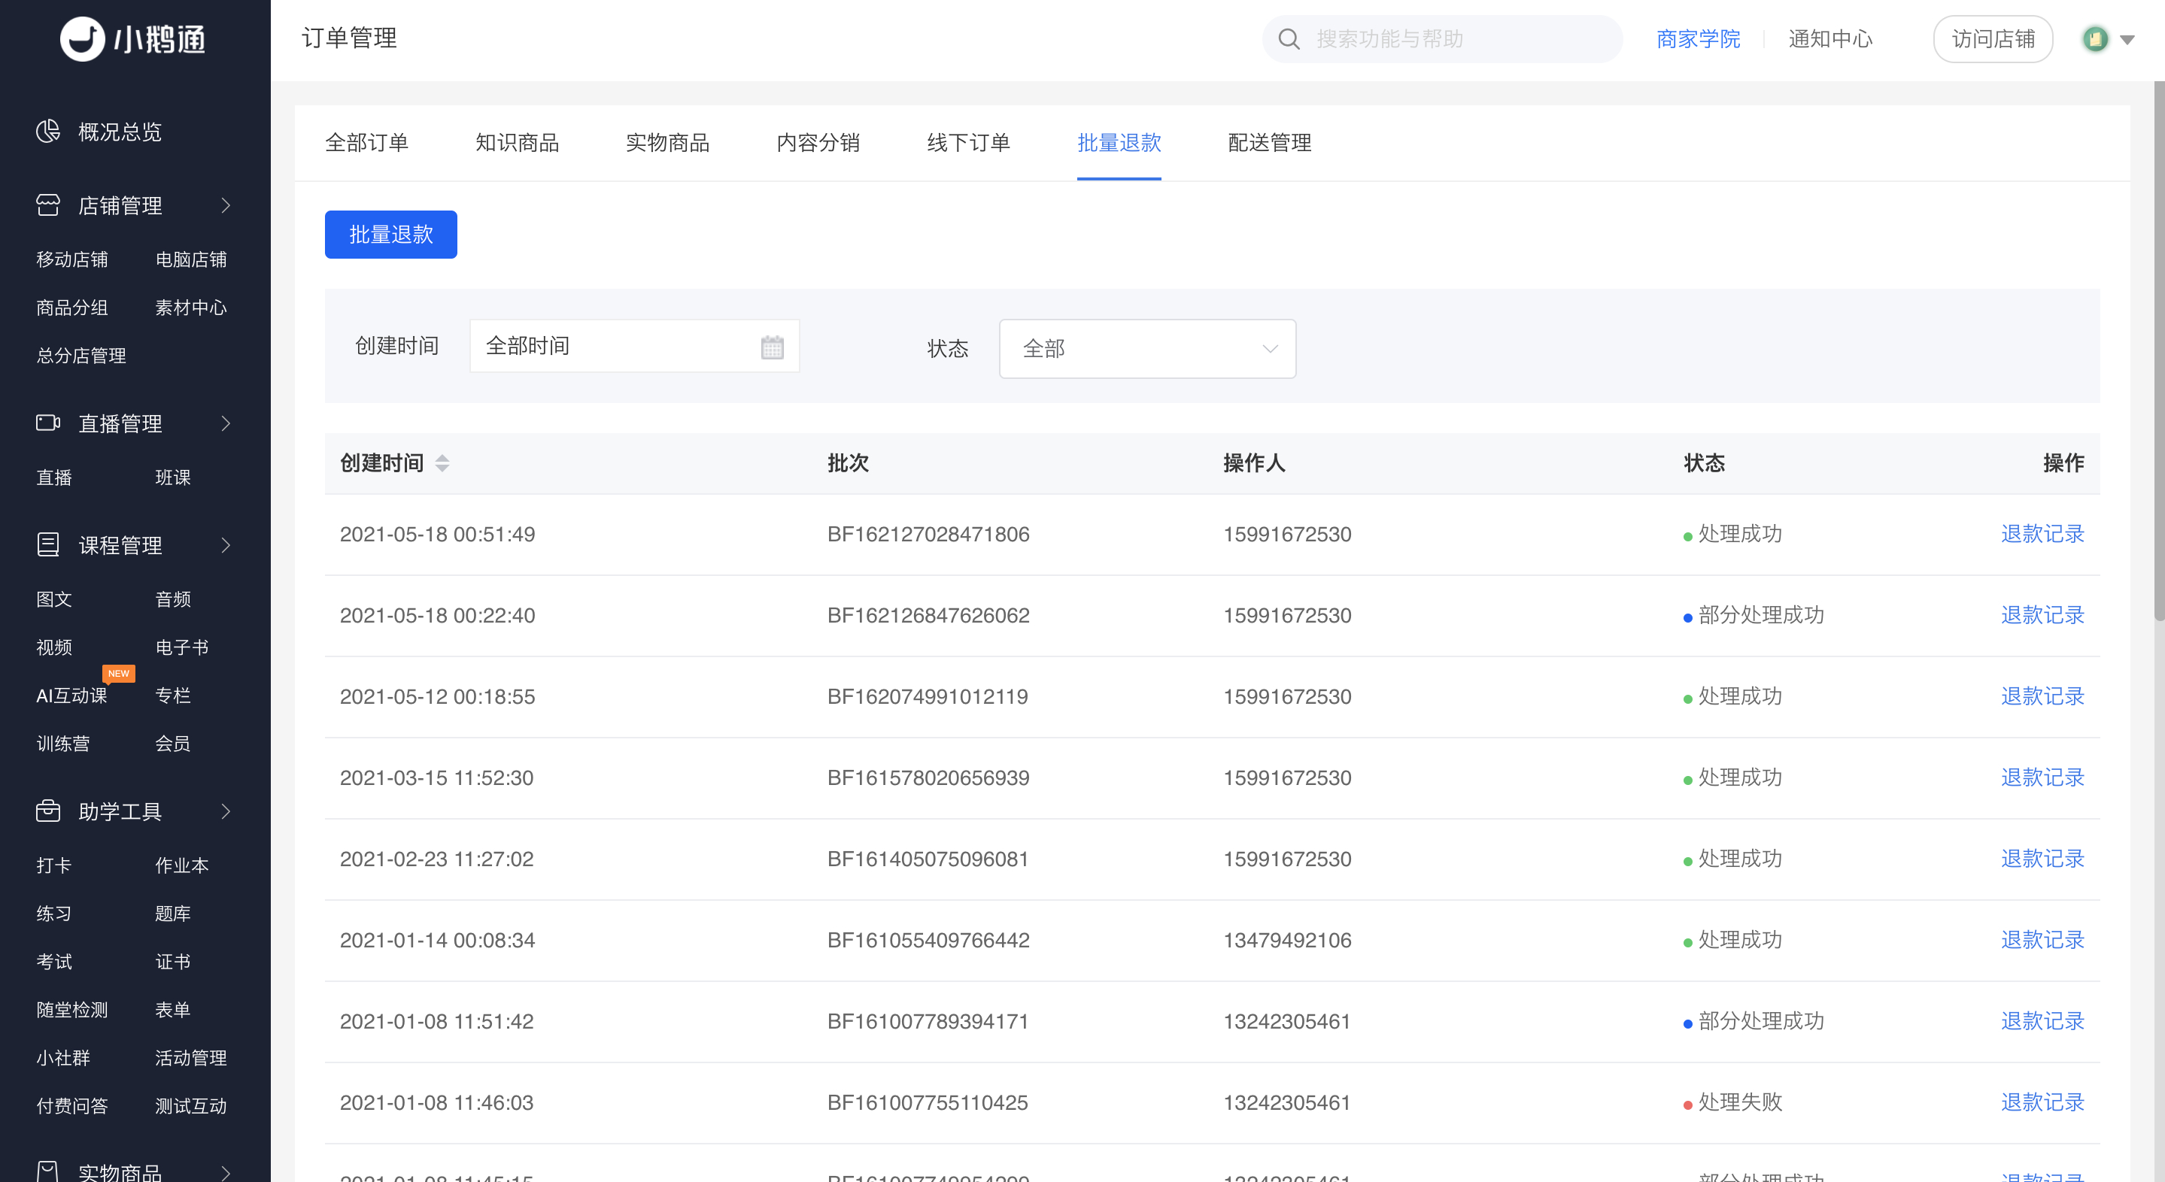Open 专栏 in sidebar

pos(173,696)
